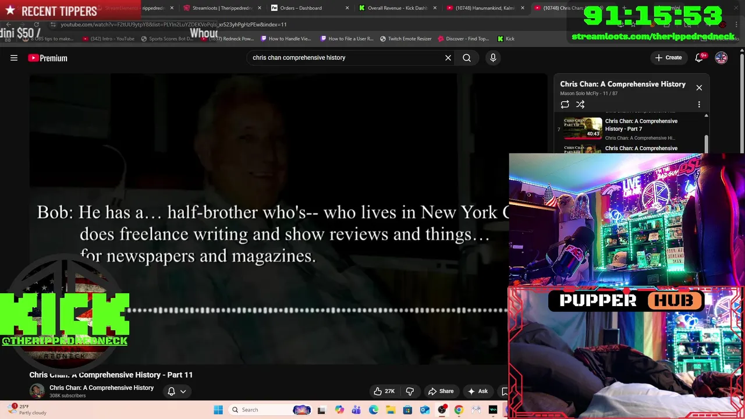Open Outlook on the taskbar
Screen dimensions: 745x419
[x=425, y=410]
